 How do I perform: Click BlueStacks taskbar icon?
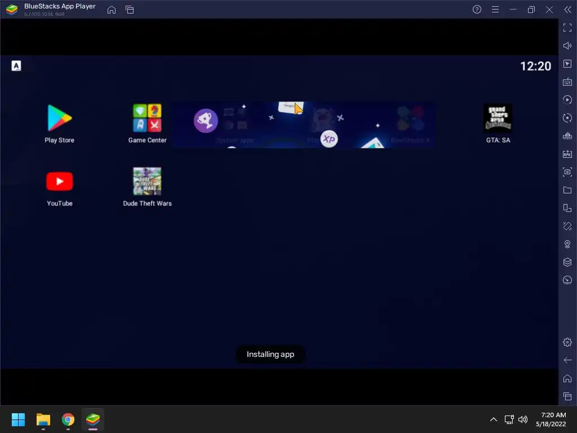click(x=93, y=419)
